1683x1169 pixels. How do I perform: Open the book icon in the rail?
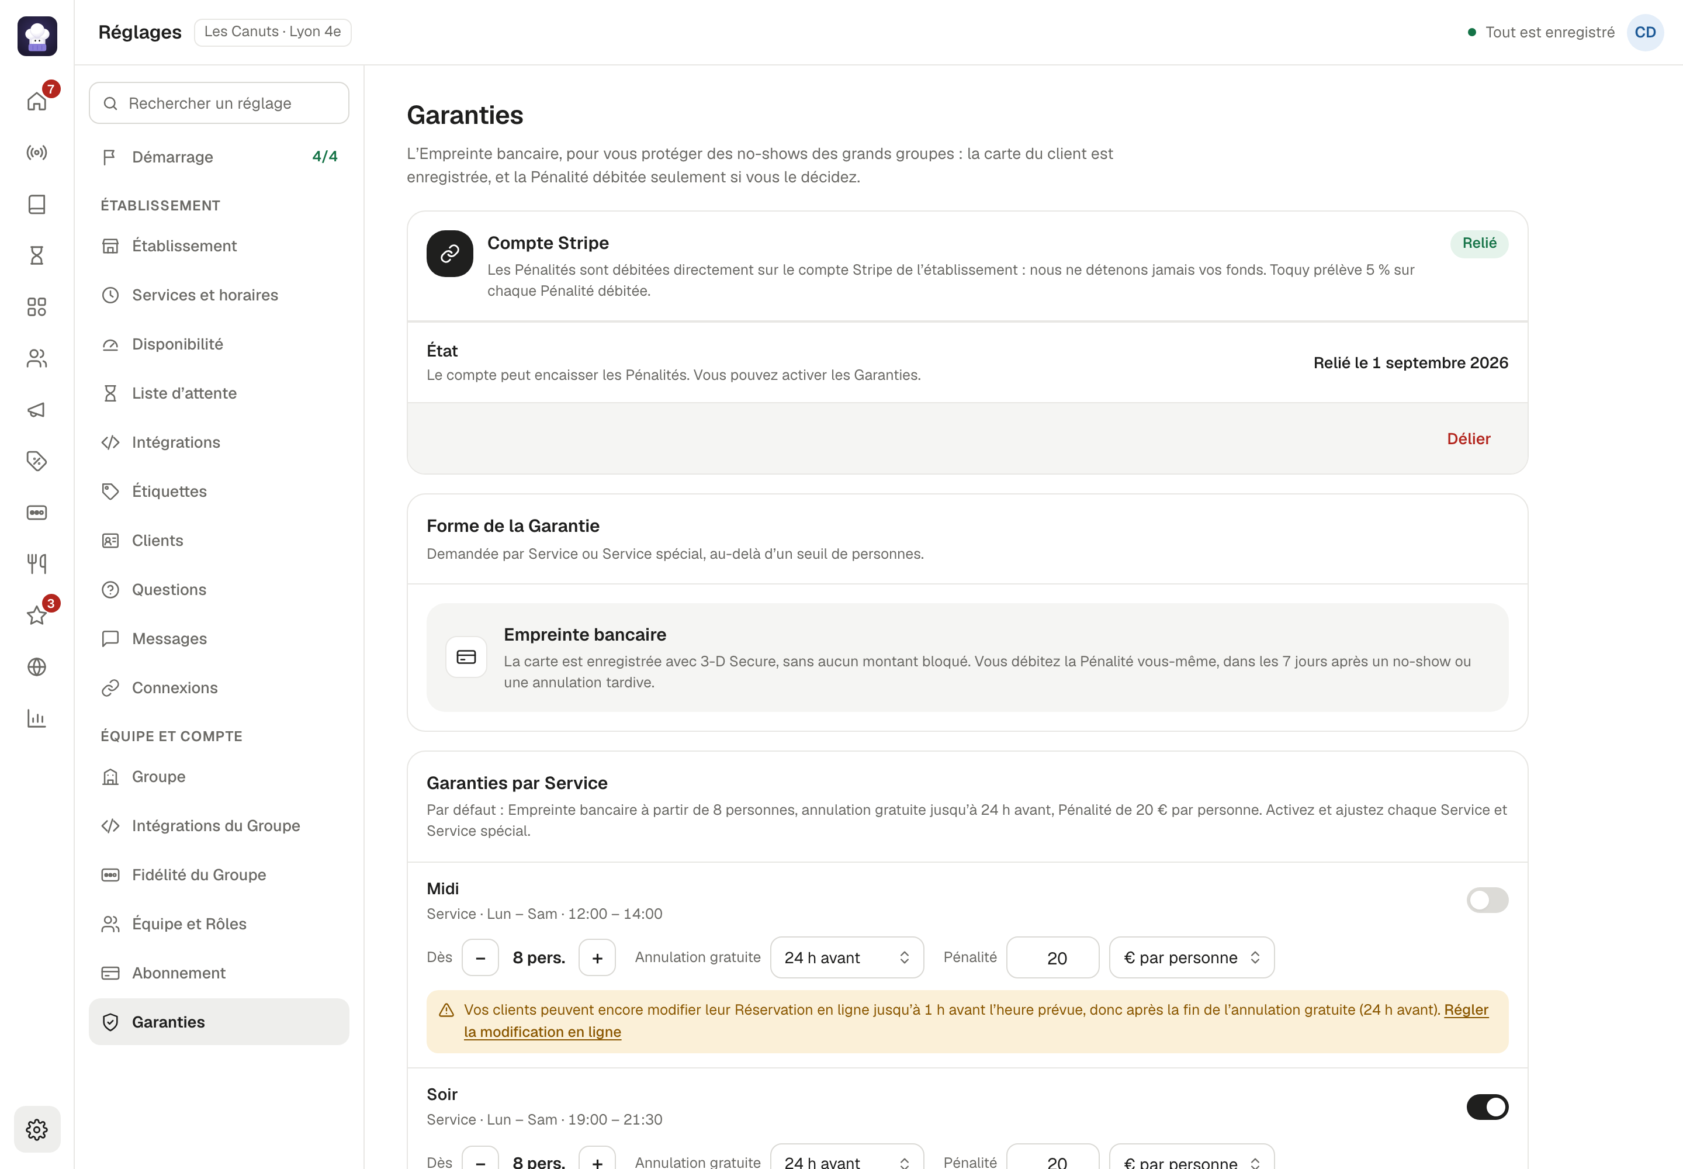tap(37, 203)
